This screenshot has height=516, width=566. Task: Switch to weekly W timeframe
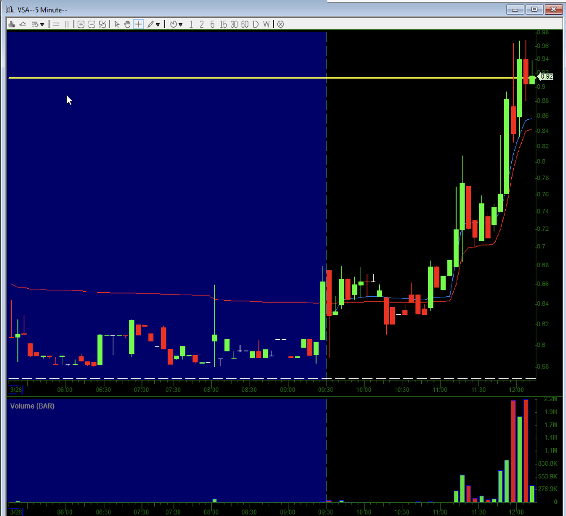pyautogui.click(x=266, y=24)
